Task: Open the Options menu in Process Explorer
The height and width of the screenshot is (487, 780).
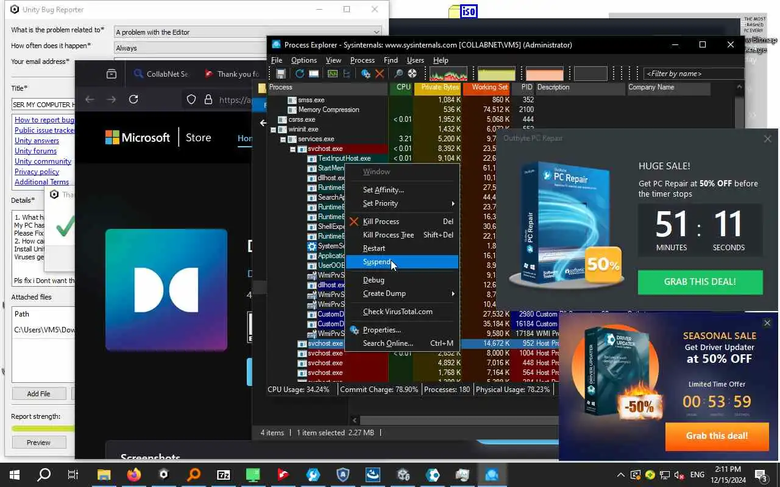Action: (303, 60)
